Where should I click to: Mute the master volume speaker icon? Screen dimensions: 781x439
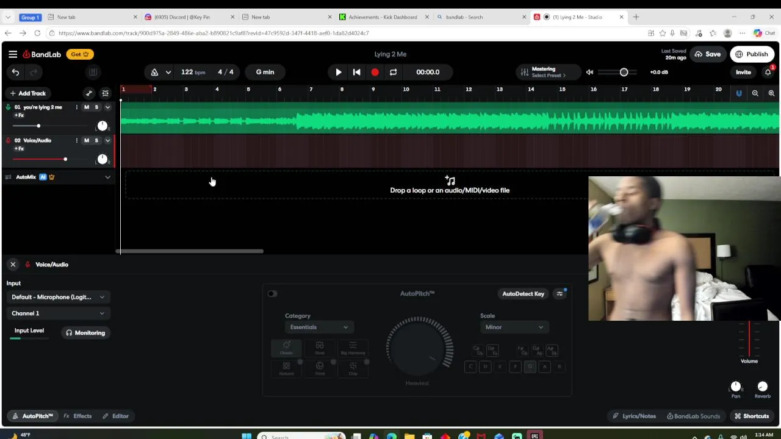tap(590, 72)
